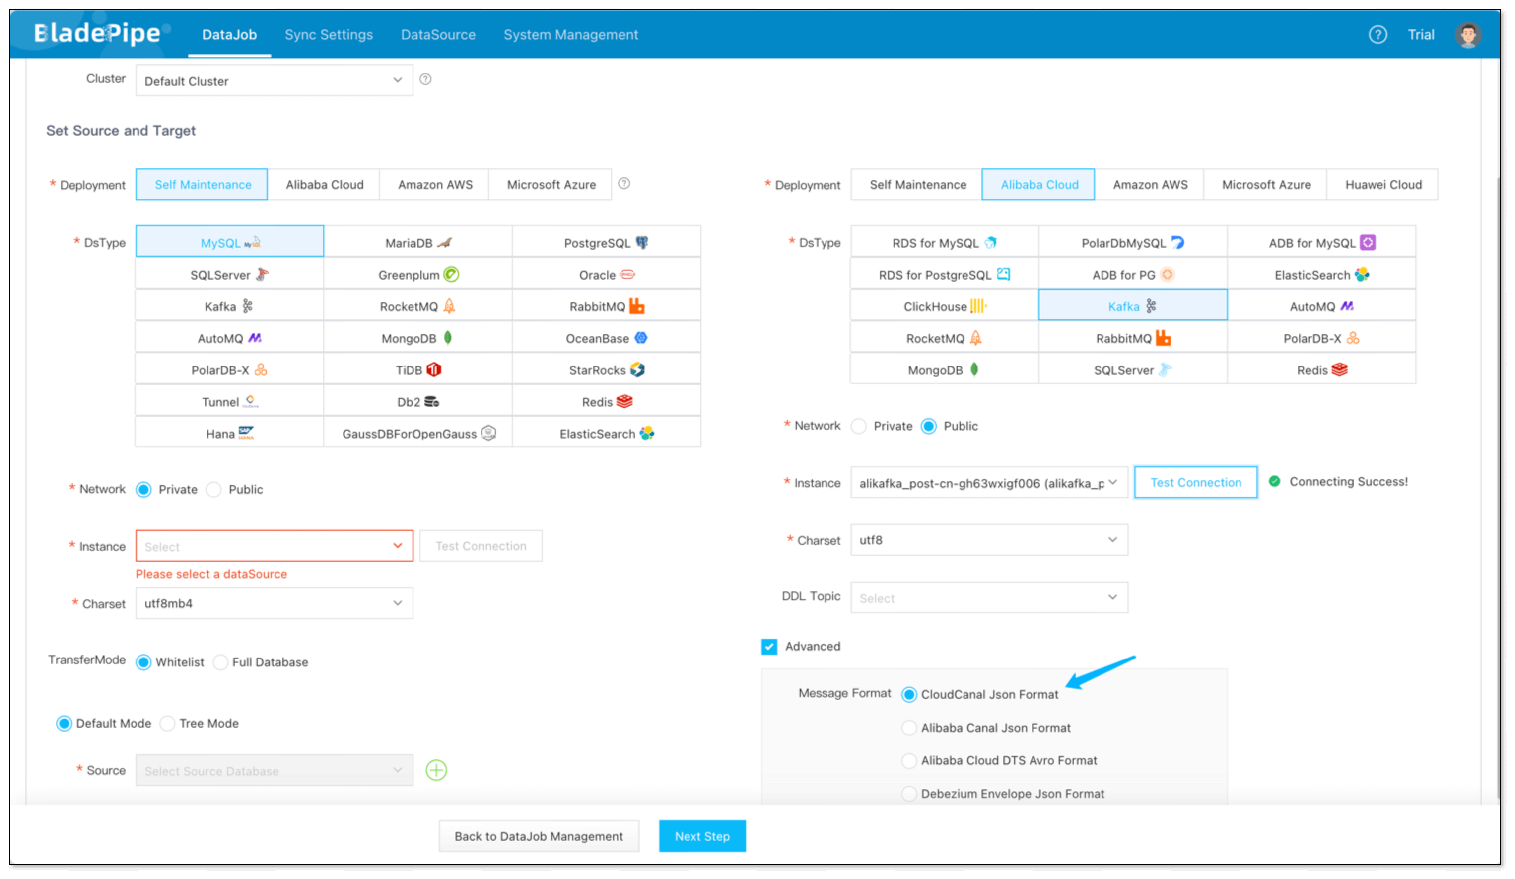Viewport: 1515px width, 879px height.
Task: Click the green plus icon next to Source
Action: [x=436, y=770]
